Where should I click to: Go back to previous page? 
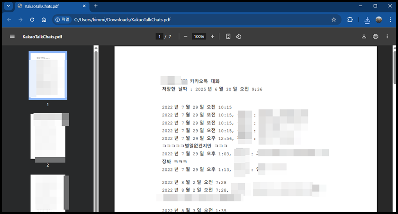coord(9,20)
